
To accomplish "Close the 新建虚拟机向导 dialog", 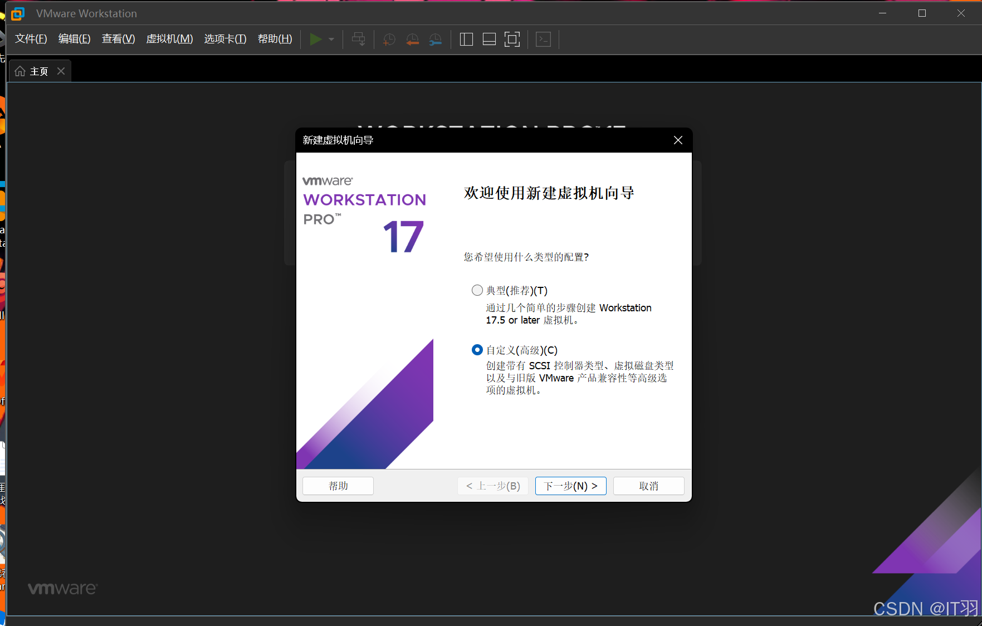I will [678, 140].
